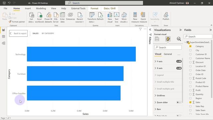The image size is (213, 120).
Task: Click the filter icon above the chart
Action: click(140, 29)
